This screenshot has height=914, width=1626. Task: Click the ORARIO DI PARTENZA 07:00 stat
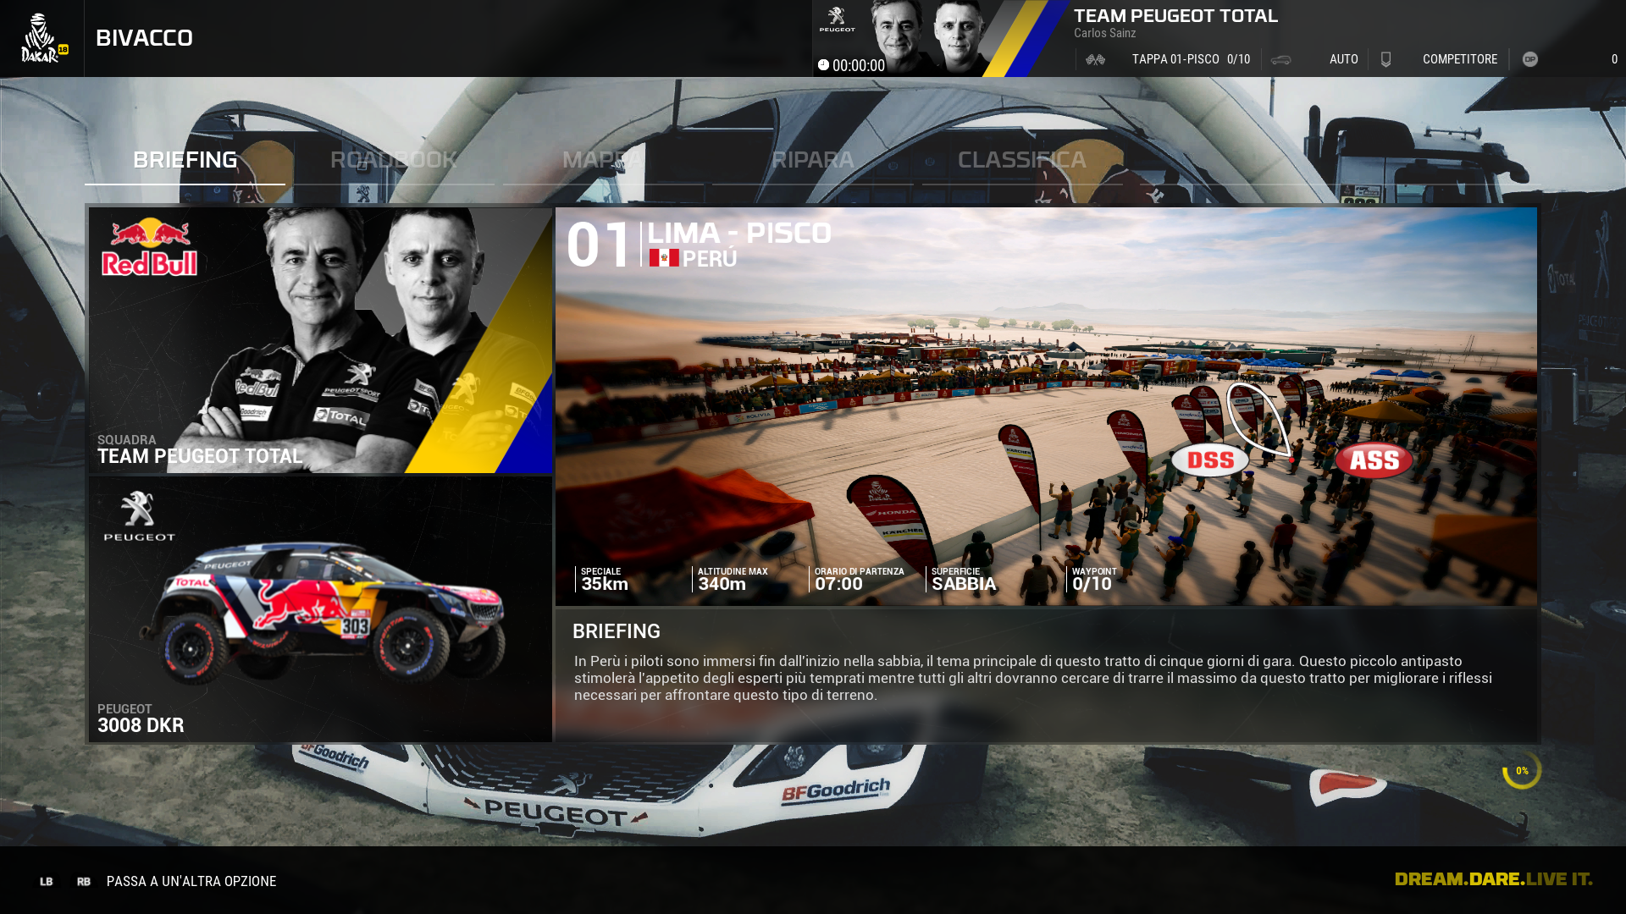tap(859, 580)
